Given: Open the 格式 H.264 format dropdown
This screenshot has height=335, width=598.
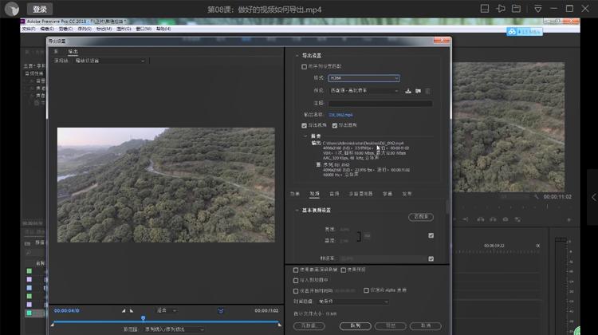Looking at the screenshot, I should point(364,78).
